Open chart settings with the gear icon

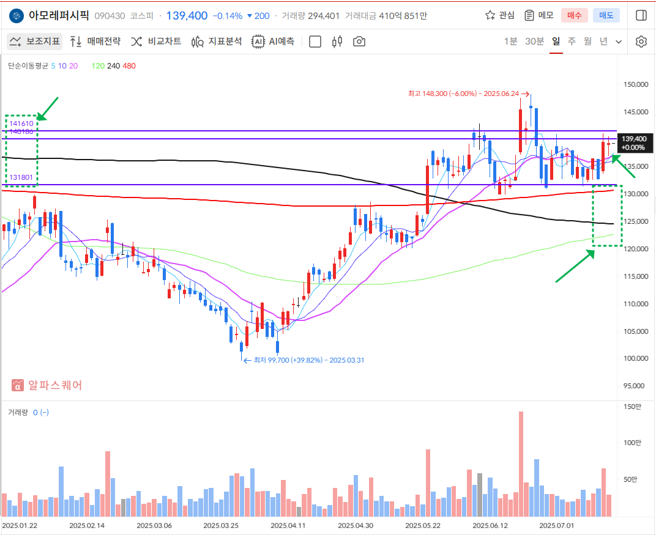641,42
